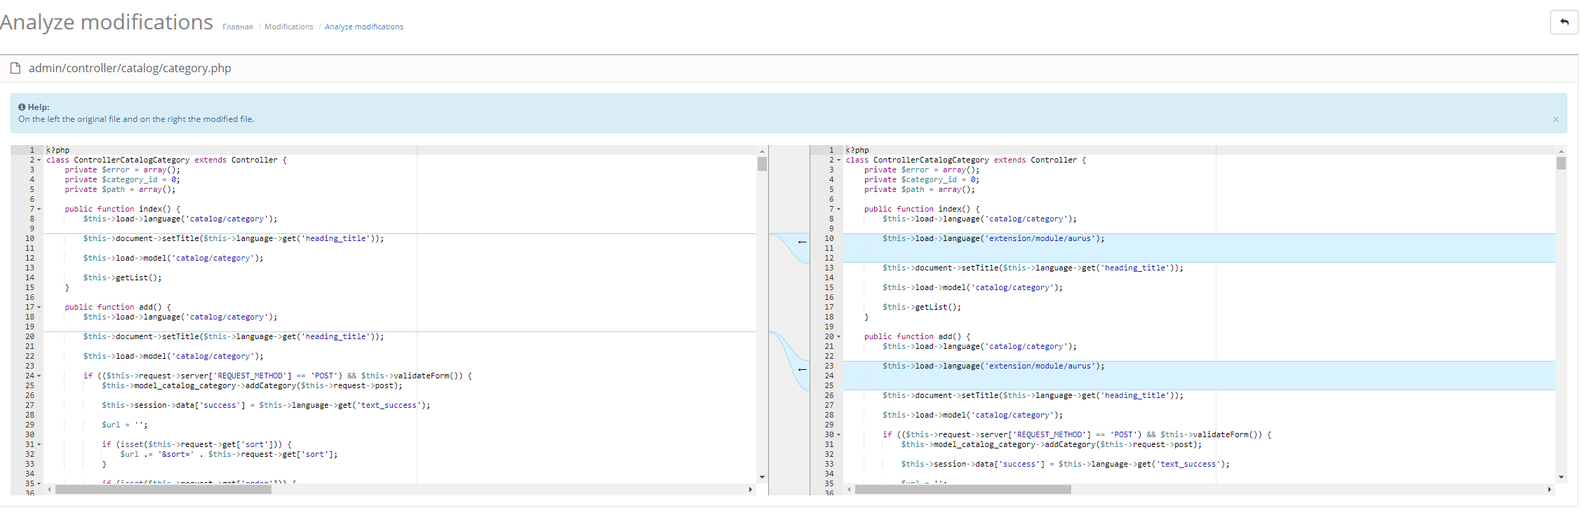Click the right editor's scroll-down arrow
The height and width of the screenshot is (515, 1582).
pos(1561,477)
